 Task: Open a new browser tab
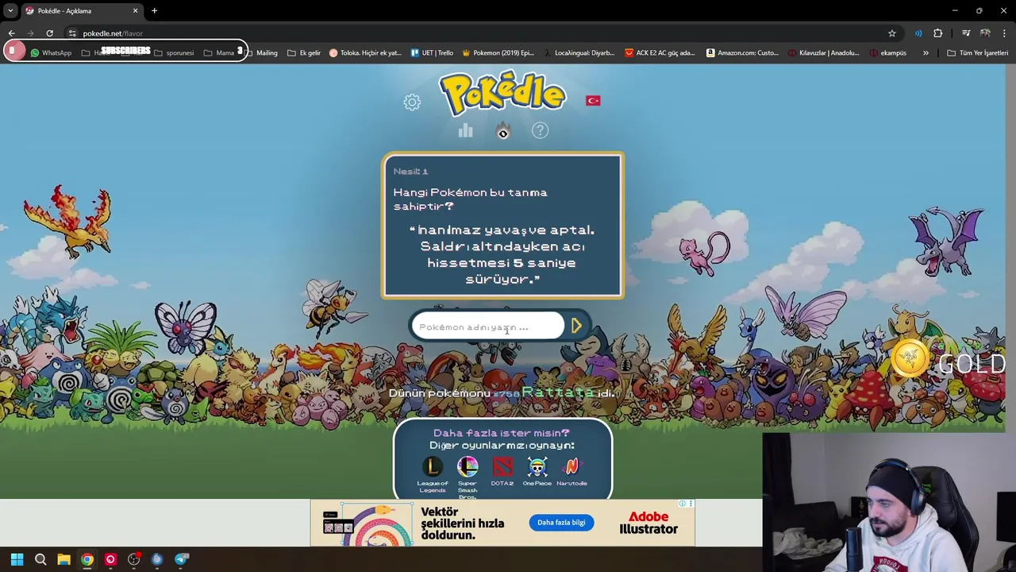(x=154, y=10)
